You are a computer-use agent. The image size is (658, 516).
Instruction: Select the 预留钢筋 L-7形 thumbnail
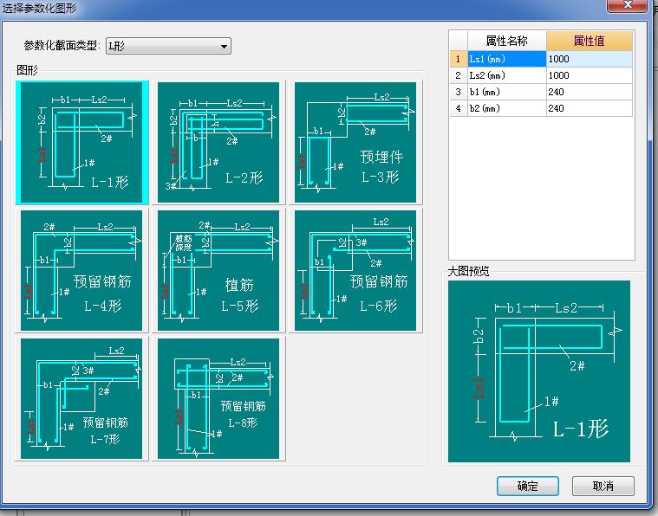[81, 399]
